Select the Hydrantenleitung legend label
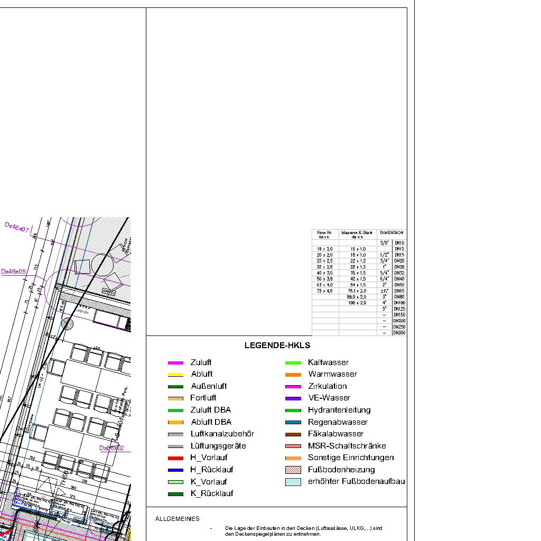Screen dimensions: 541x541 tap(339, 410)
